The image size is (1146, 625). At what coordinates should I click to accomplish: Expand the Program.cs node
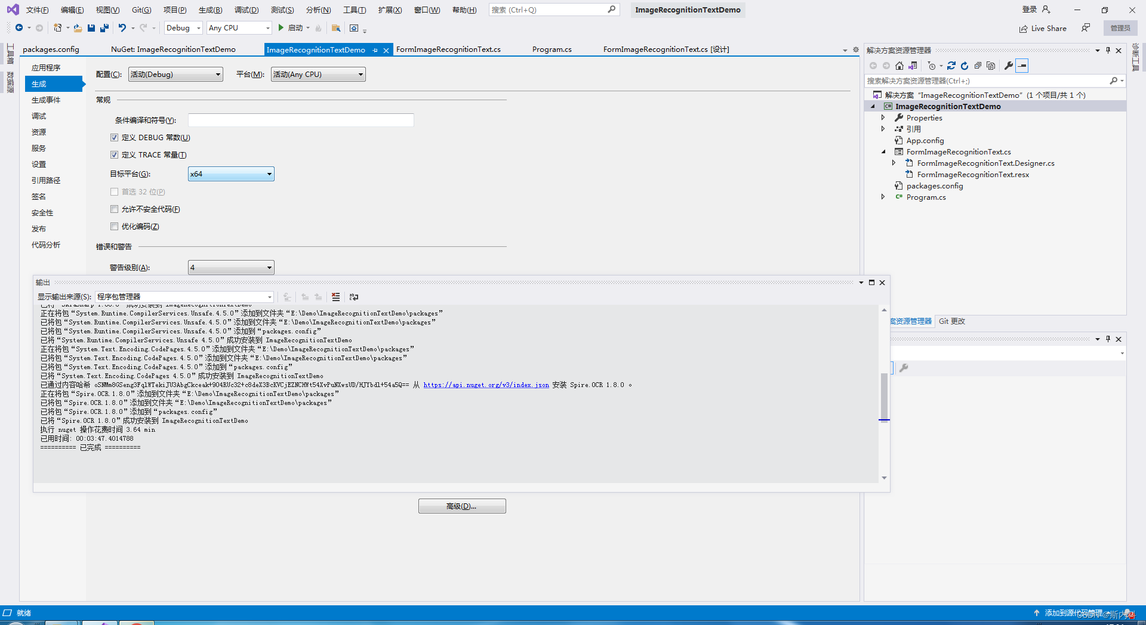[x=883, y=197]
